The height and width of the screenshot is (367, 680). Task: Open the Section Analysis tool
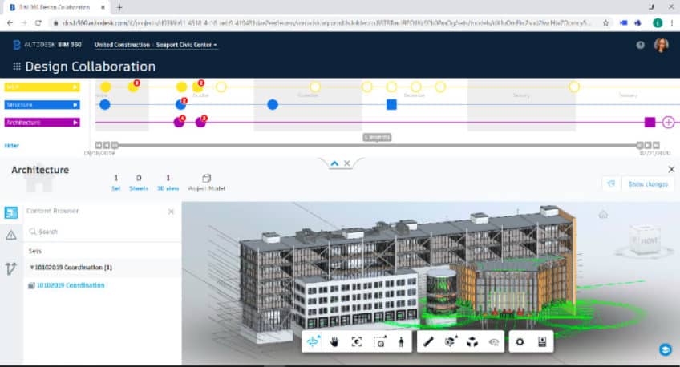(451, 342)
